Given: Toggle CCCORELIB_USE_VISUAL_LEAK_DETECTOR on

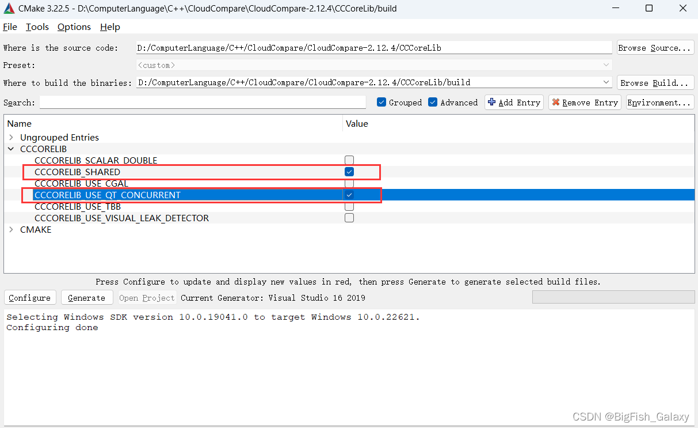Looking at the screenshot, I should pos(349,218).
